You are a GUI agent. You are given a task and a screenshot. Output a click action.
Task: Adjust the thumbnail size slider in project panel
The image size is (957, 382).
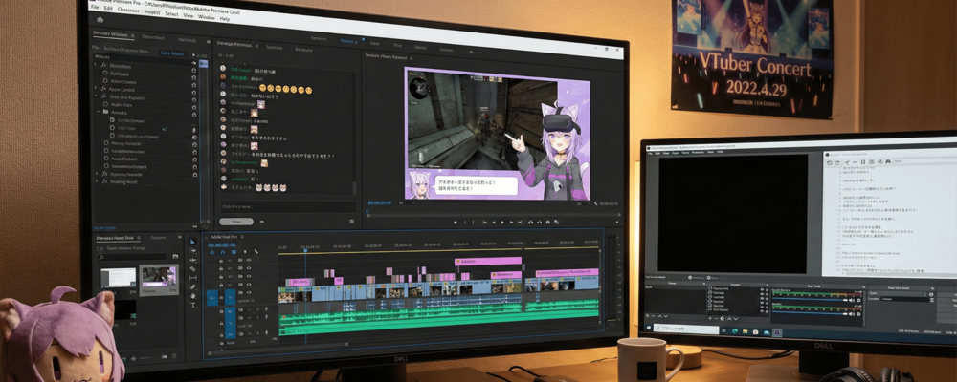click(145, 358)
